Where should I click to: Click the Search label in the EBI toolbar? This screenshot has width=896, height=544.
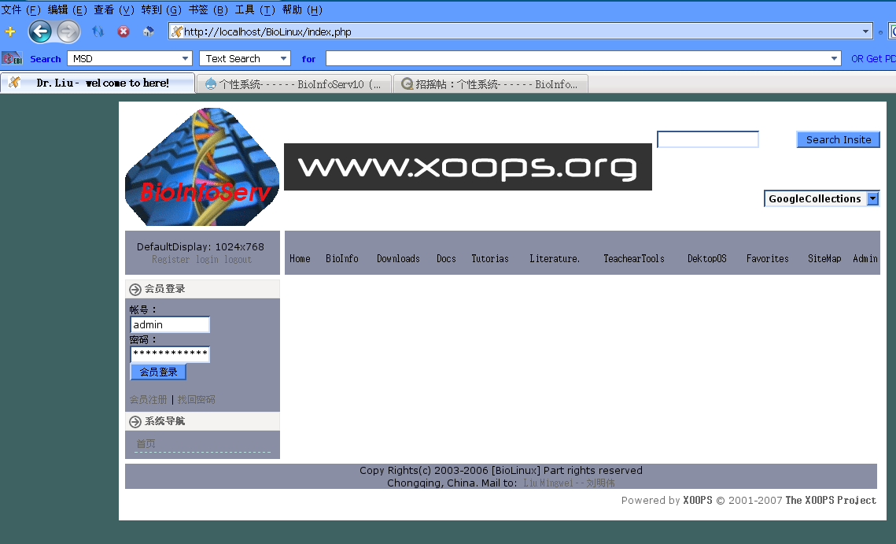(x=45, y=59)
